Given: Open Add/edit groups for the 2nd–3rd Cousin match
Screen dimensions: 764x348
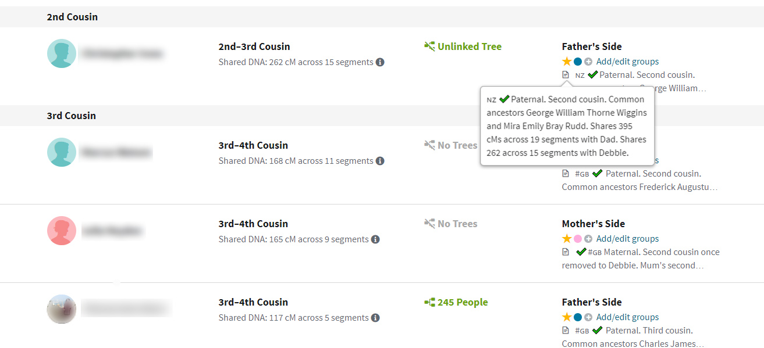Looking at the screenshot, I should pyautogui.click(x=627, y=62).
